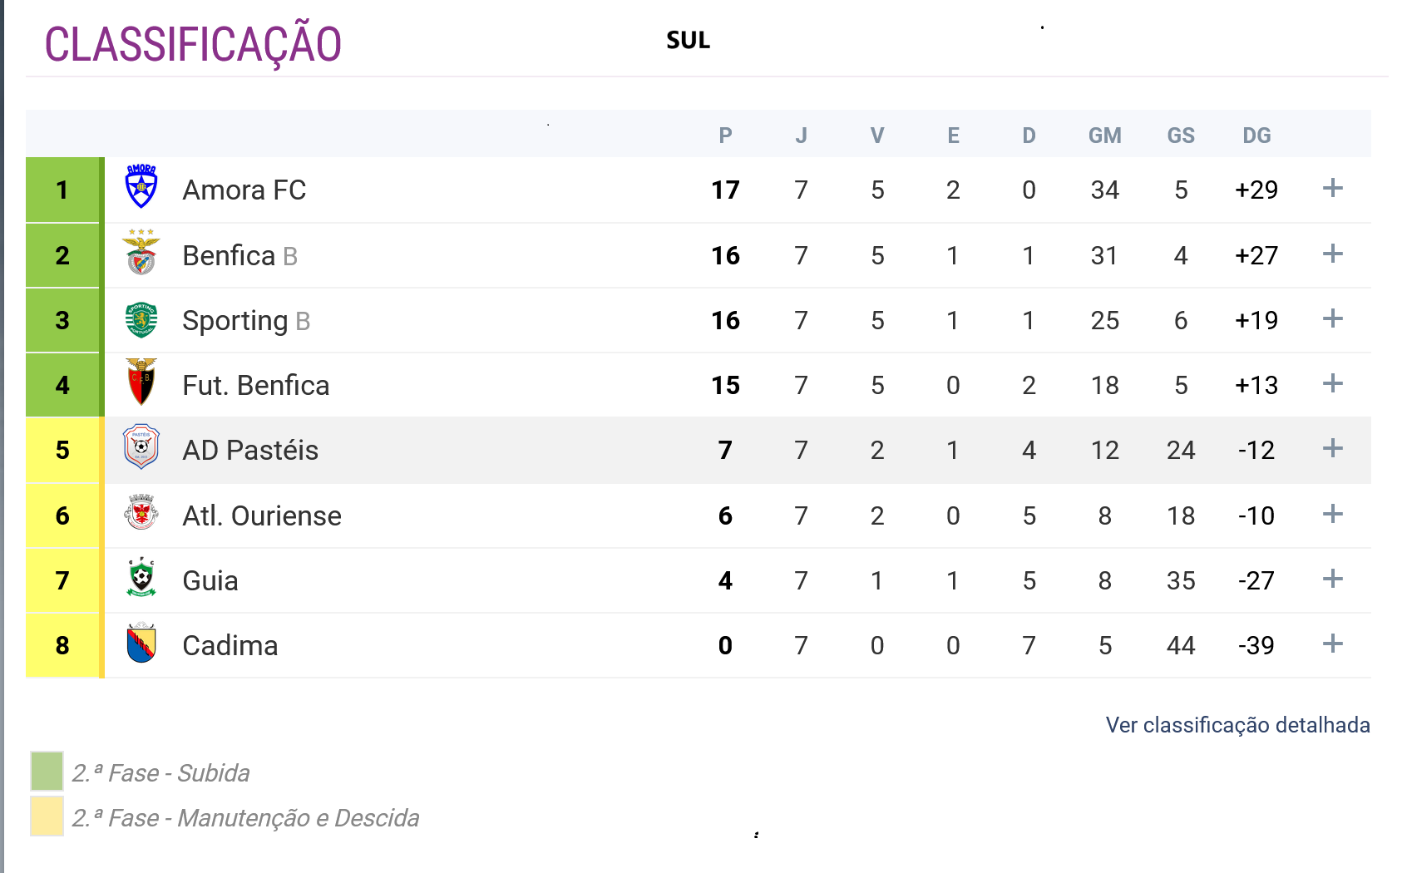Open Ver classificação detalhada link
Viewport: 1402px width, 873px height.
point(1237,725)
